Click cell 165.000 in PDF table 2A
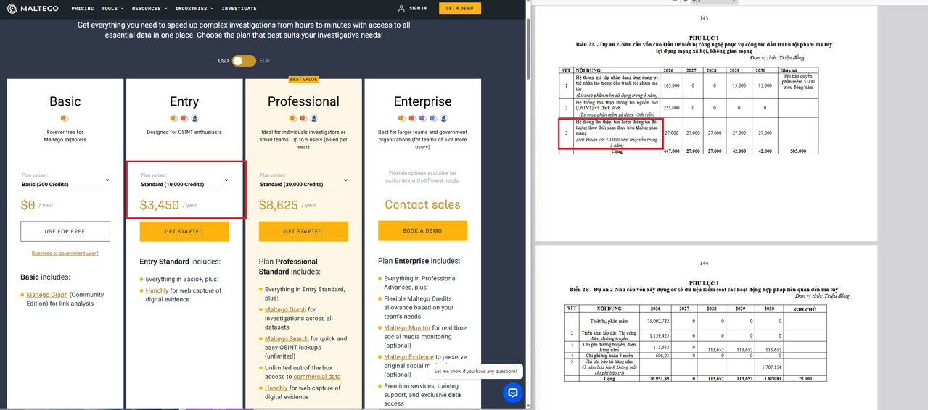Image resolution: width=928 pixels, height=410 pixels. (x=671, y=85)
